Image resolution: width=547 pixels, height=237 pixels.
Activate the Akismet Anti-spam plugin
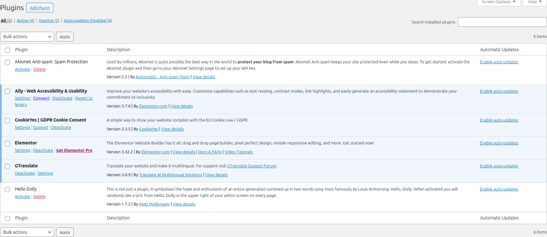(x=22, y=69)
